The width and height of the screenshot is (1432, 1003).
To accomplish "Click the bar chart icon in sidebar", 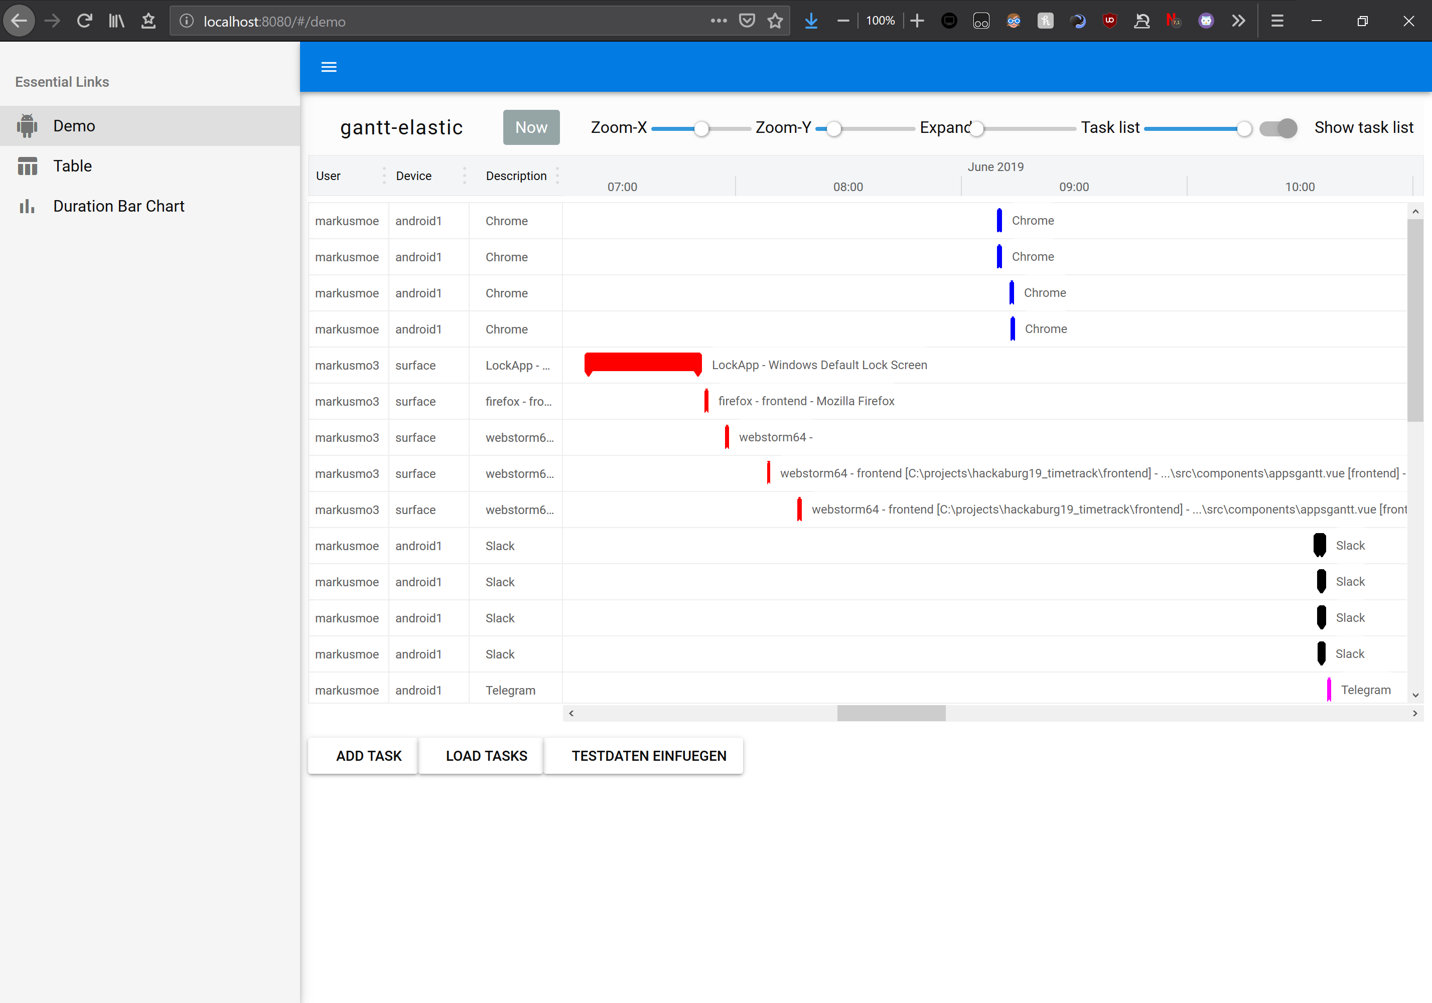I will 27,206.
